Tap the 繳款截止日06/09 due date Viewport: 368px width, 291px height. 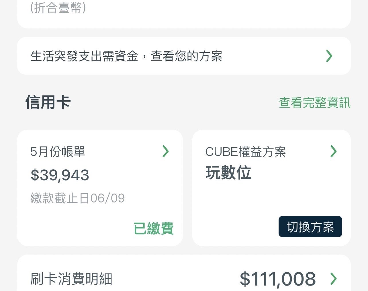78,198
